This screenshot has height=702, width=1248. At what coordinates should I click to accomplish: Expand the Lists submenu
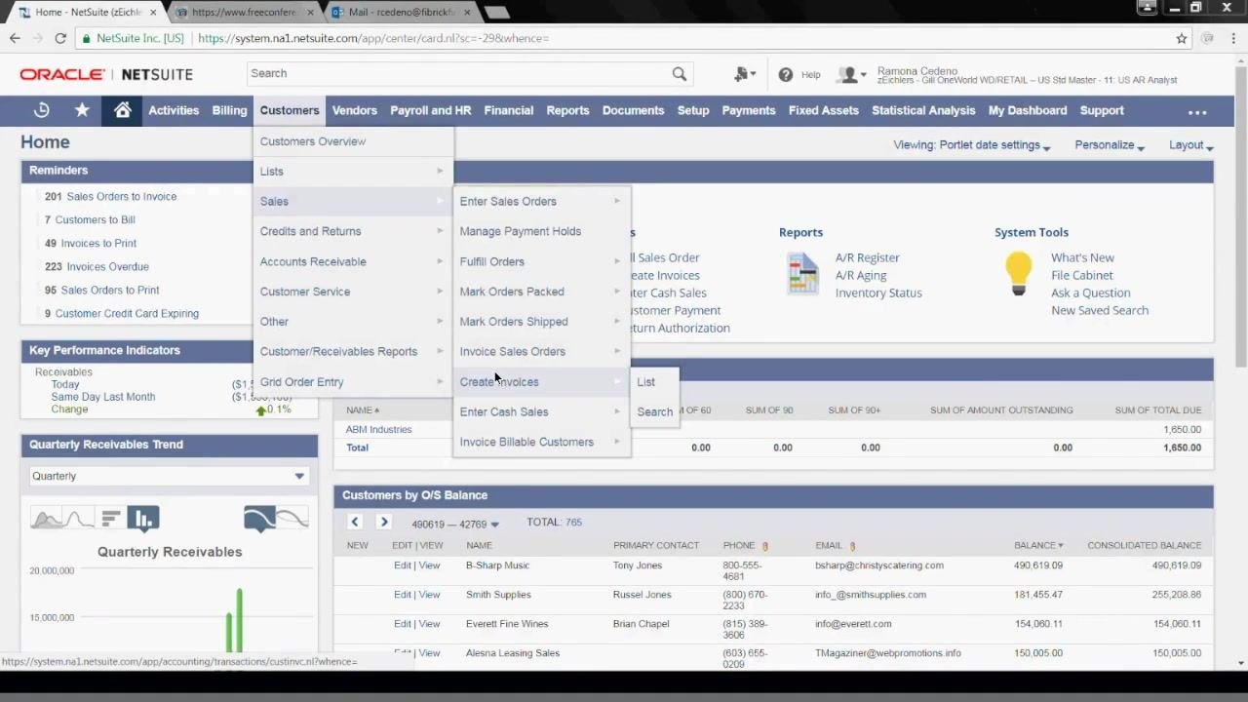click(x=352, y=172)
